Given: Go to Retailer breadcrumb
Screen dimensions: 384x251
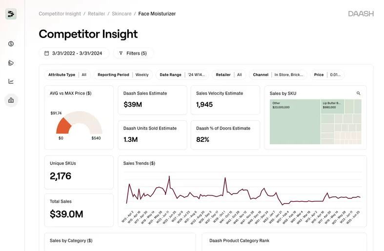Looking at the screenshot, I should click(x=96, y=14).
